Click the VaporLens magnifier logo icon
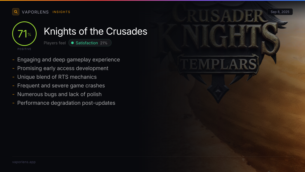Image resolution: width=305 pixels, height=172 pixels. [16, 12]
